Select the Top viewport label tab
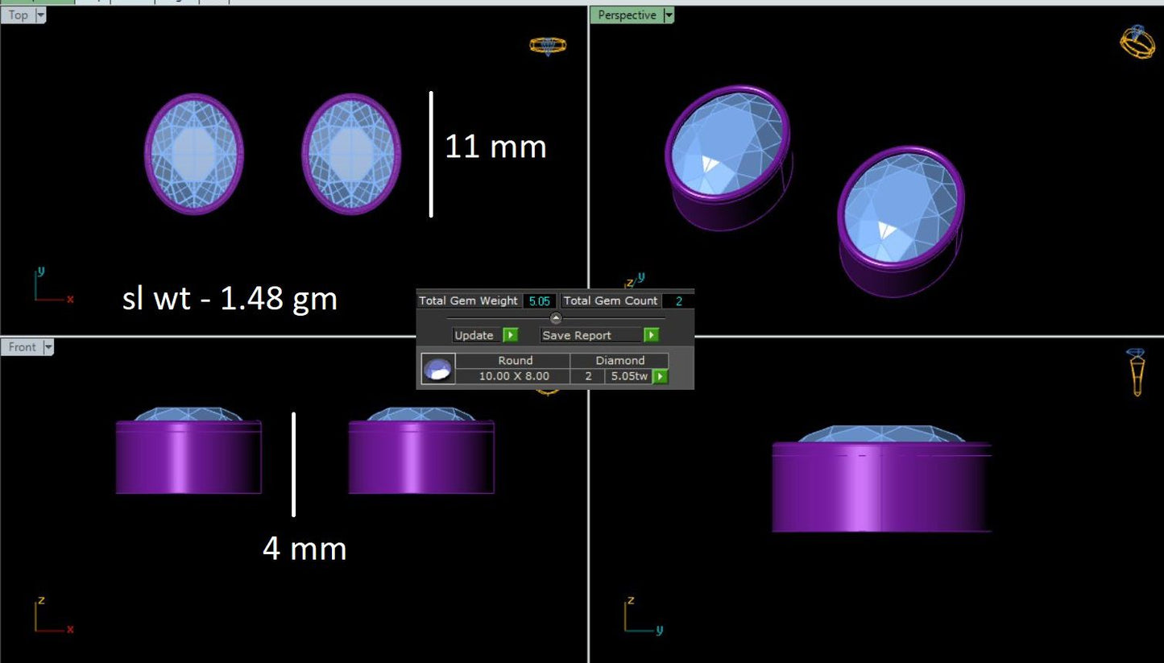 (x=19, y=15)
